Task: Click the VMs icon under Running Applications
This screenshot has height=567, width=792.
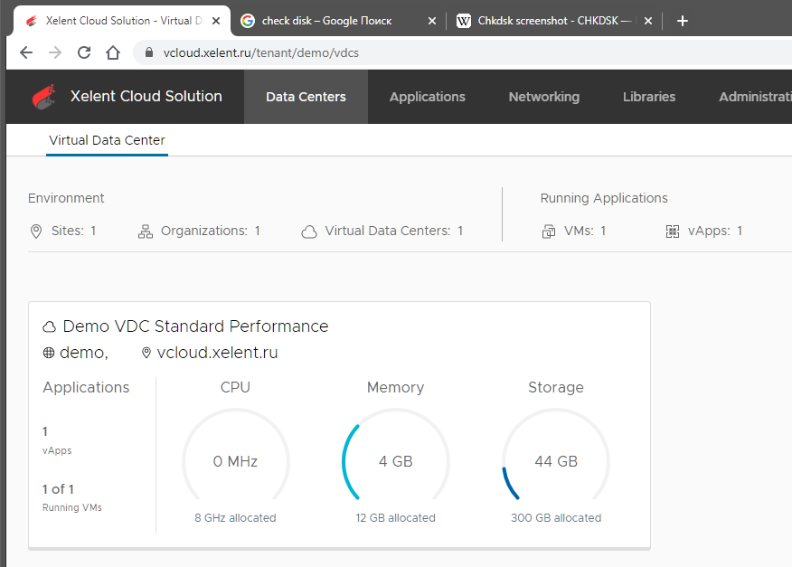Action: [x=549, y=232]
